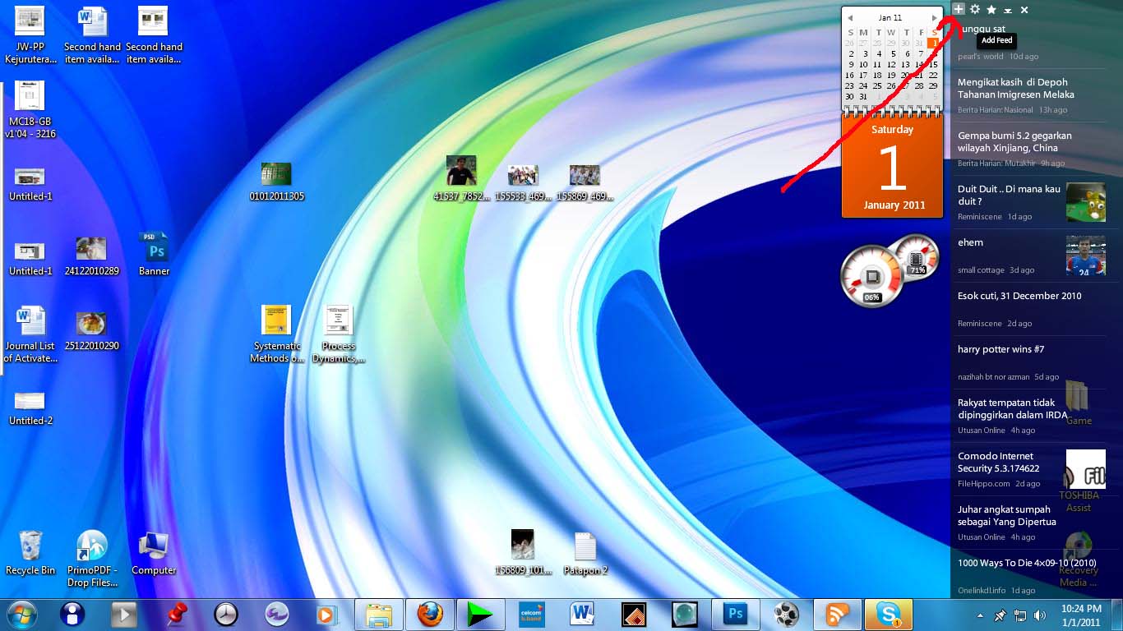Select the PrimoPDF Drop Files desktop icon
This screenshot has width=1123, height=631.
(x=92, y=559)
